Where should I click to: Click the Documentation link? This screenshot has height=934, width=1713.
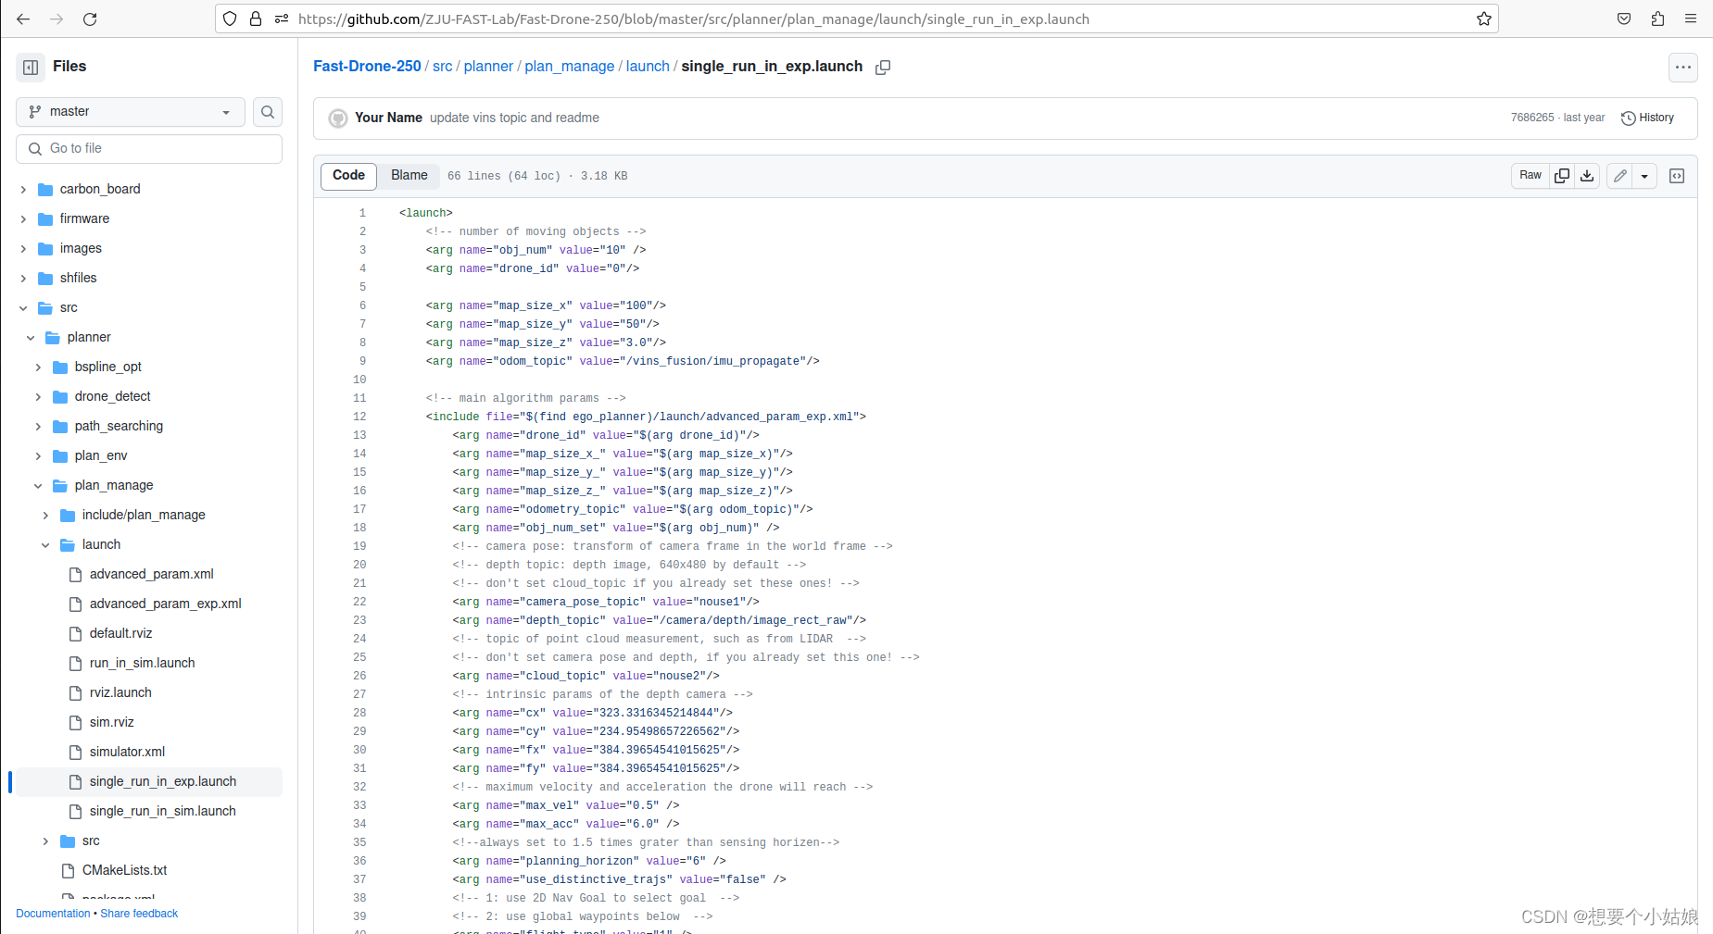tap(53, 914)
